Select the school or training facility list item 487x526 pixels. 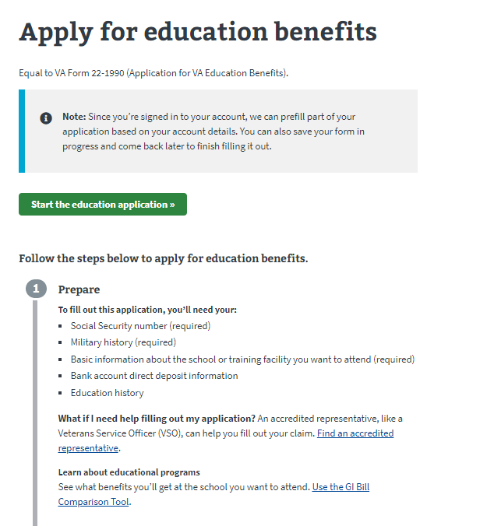242,359
